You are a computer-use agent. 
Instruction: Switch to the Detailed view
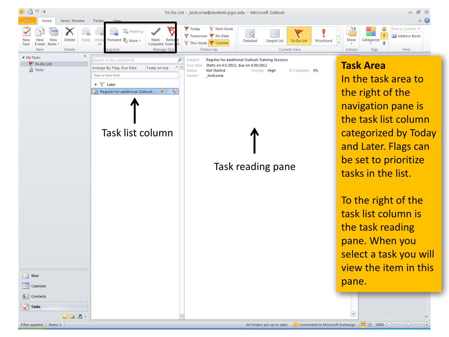[x=250, y=36]
